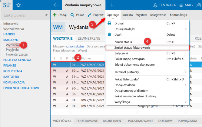Select the Wydania magazynowe window tab

[x=83, y=5]
